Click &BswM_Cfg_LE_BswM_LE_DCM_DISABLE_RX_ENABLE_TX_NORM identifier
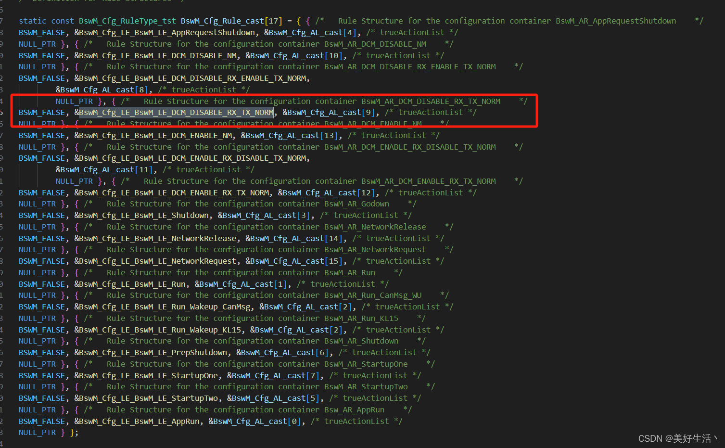Screen dimensions: 725x448 [x=190, y=78]
